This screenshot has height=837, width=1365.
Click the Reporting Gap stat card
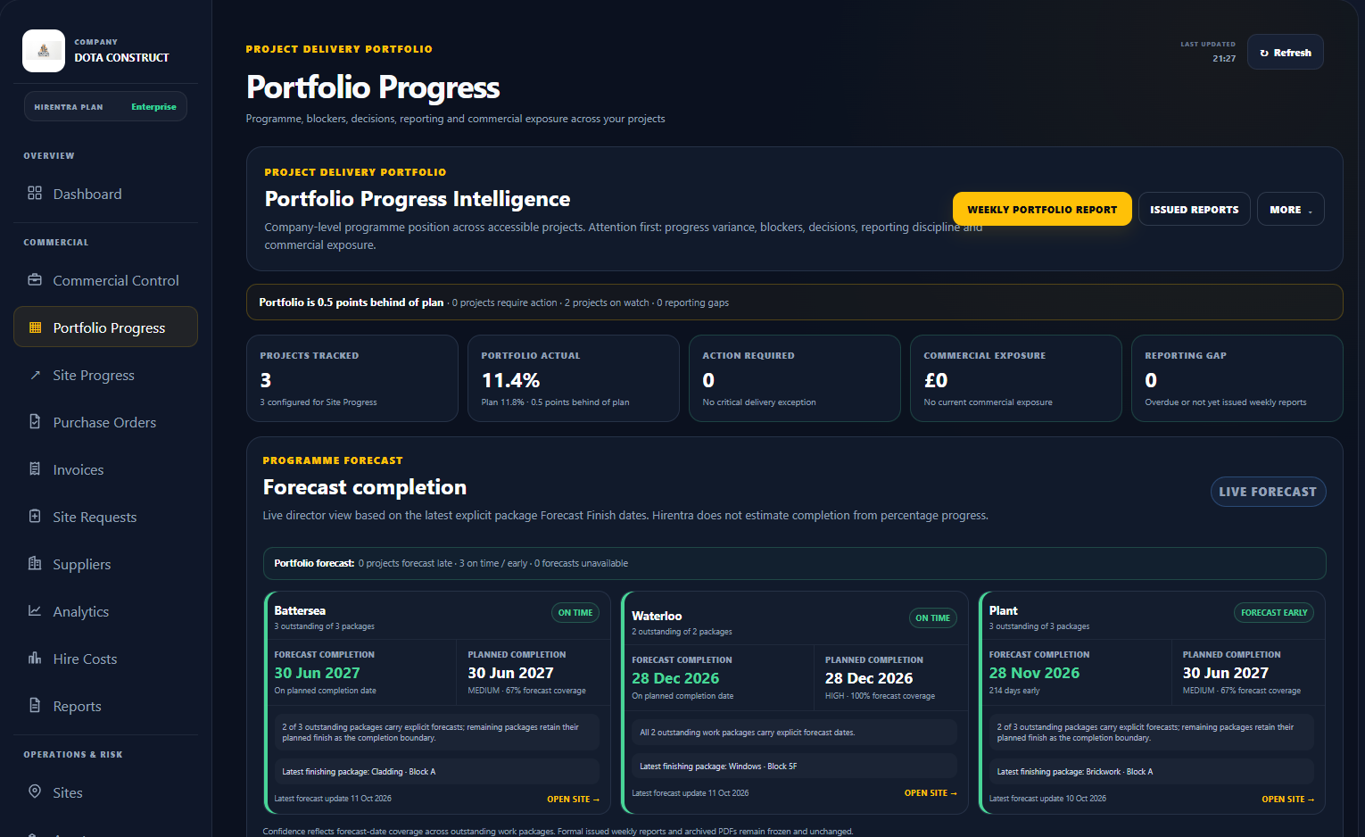point(1237,378)
